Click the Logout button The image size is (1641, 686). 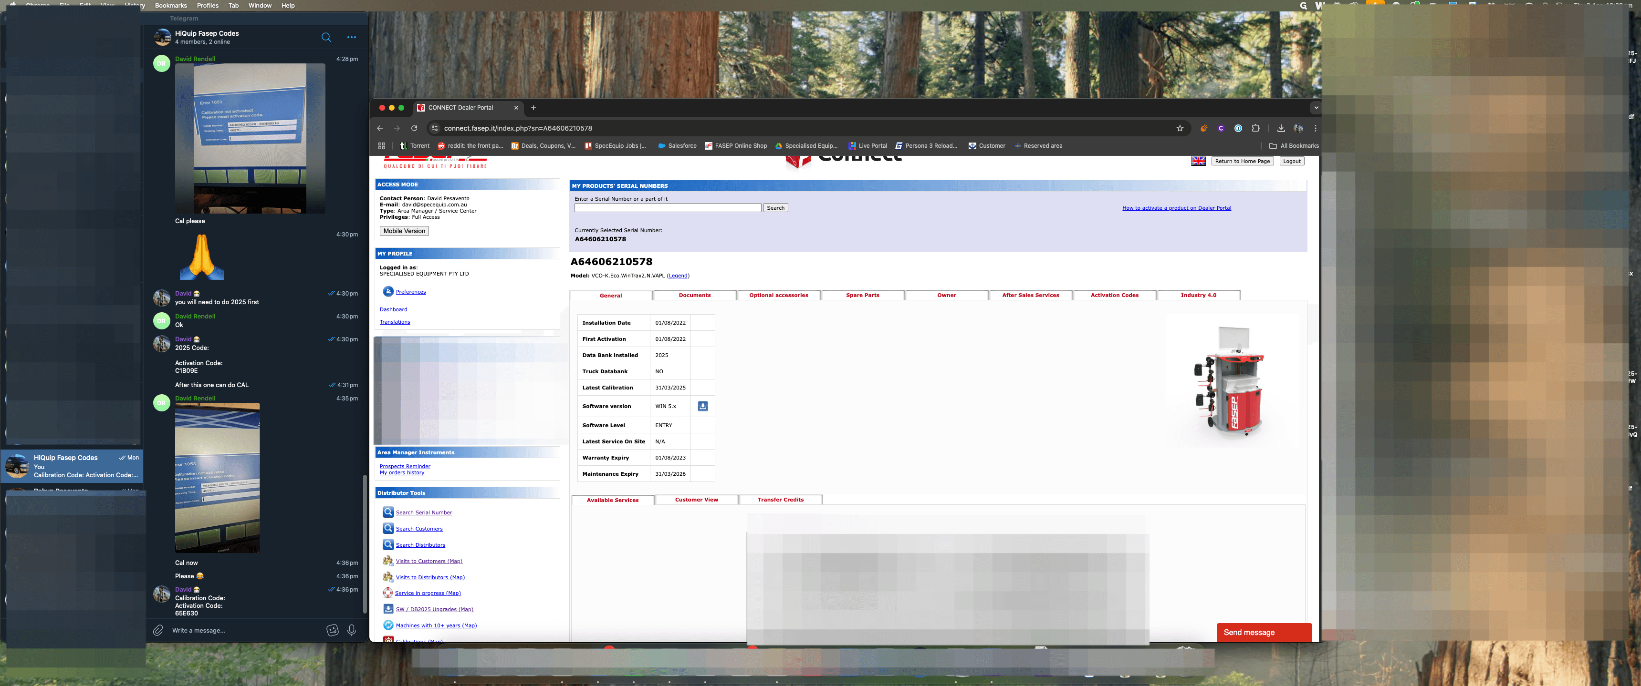(x=1291, y=161)
